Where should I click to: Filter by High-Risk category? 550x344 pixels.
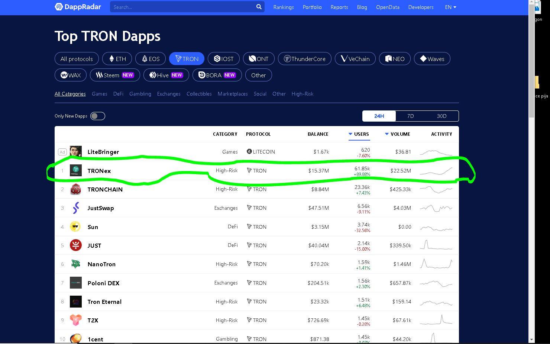tap(302, 94)
